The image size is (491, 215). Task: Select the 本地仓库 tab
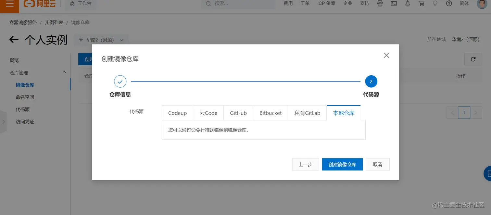[344, 113]
